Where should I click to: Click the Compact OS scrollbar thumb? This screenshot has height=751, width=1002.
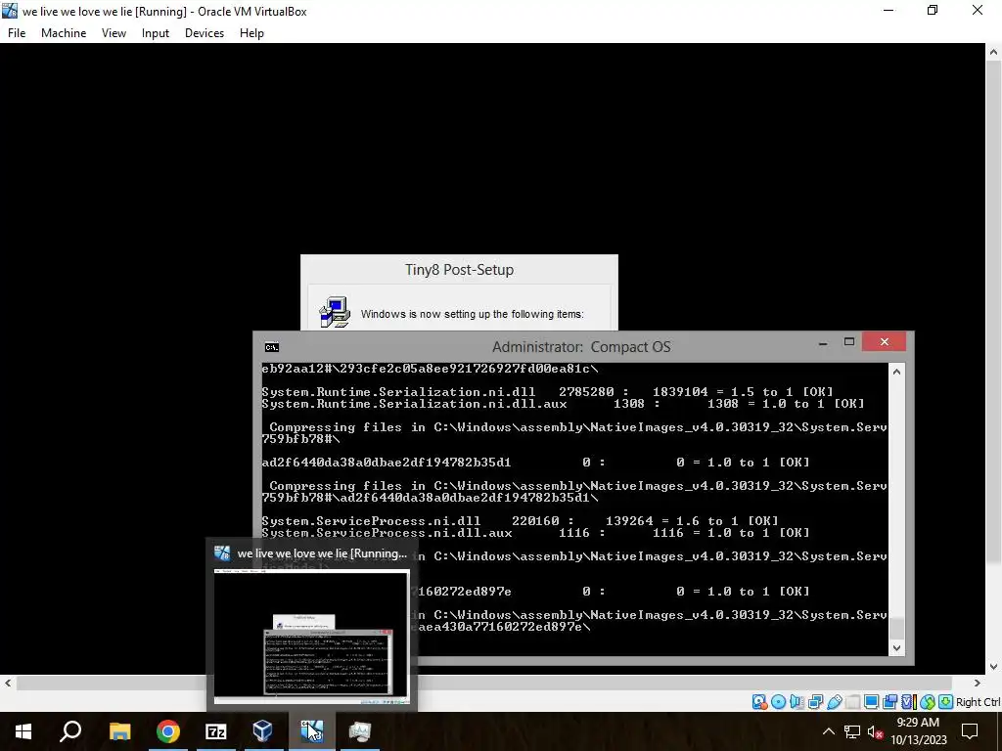coord(896,629)
